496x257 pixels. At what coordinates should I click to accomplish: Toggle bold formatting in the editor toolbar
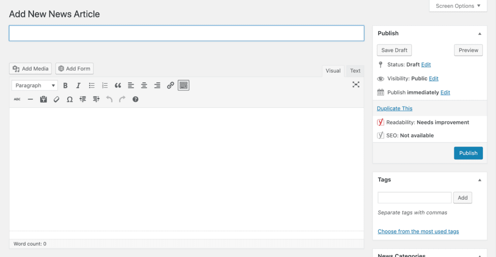point(65,86)
